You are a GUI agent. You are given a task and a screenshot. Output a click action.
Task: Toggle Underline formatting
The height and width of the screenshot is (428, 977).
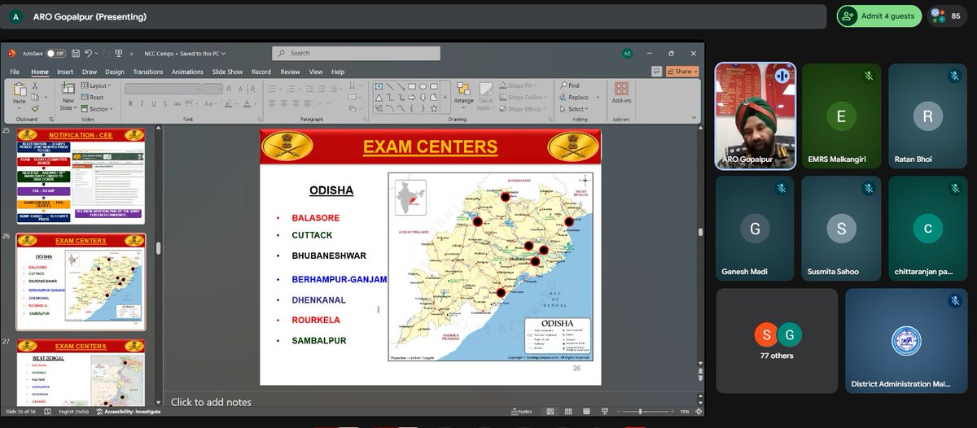coord(153,103)
